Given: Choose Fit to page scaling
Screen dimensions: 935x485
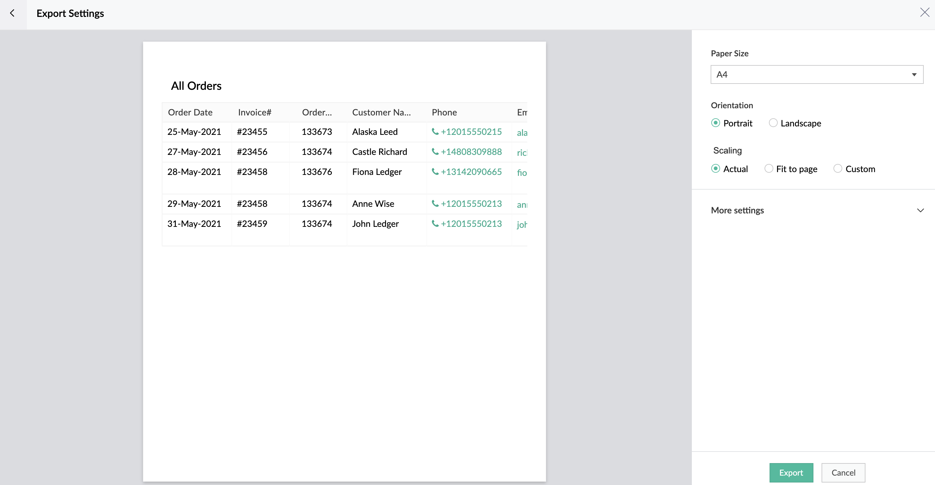Looking at the screenshot, I should pos(768,169).
